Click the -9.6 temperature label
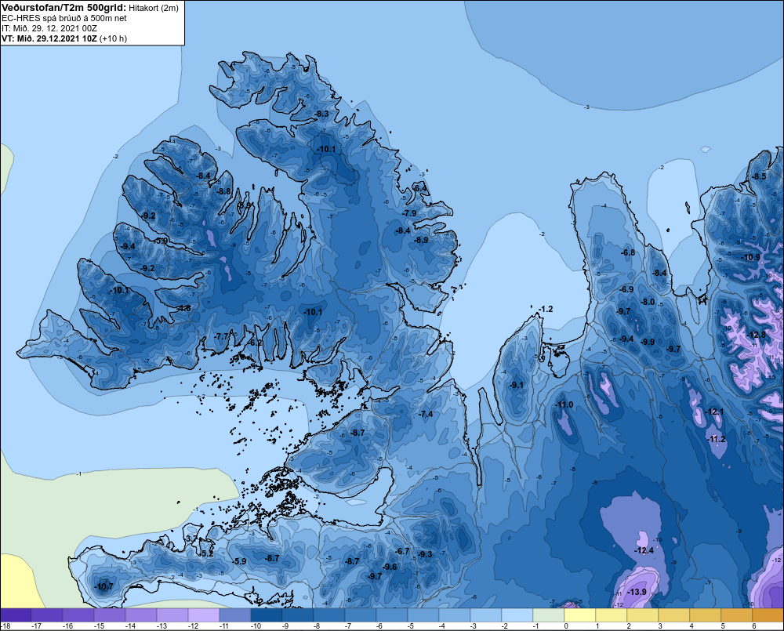 pyautogui.click(x=390, y=567)
